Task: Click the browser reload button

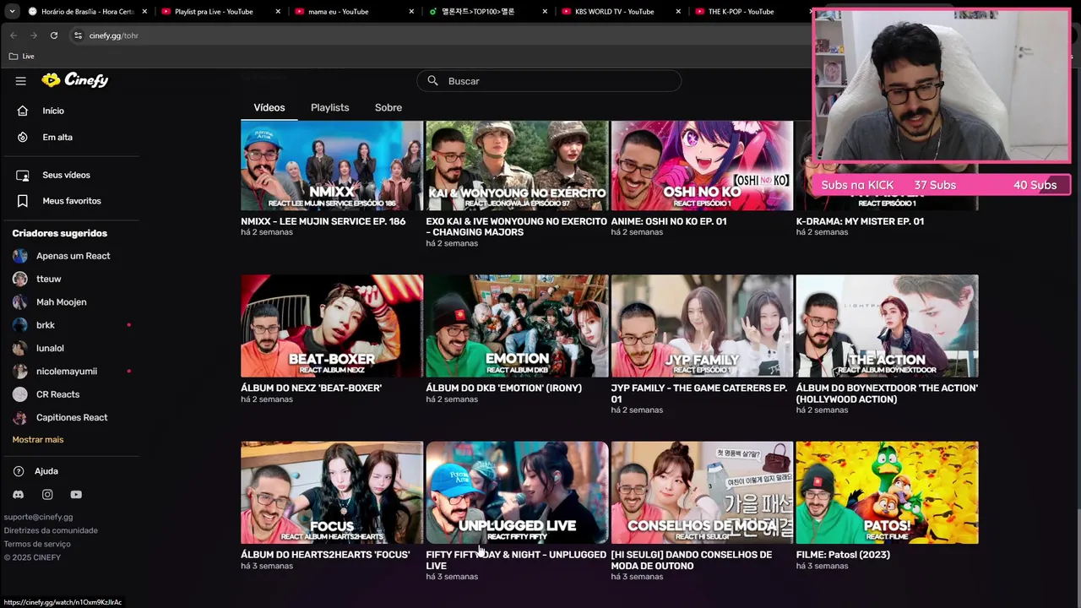Action: pyautogui.click(x=54, y=35)
